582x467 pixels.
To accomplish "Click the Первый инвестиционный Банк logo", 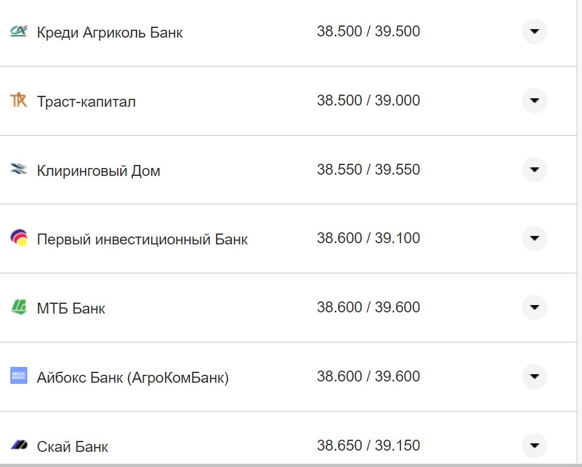I will 19,238.
